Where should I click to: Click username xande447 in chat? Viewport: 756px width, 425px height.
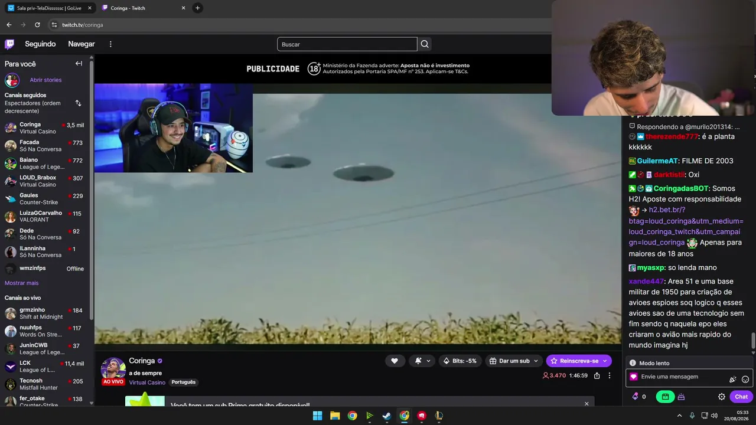(x=646, y=282)
